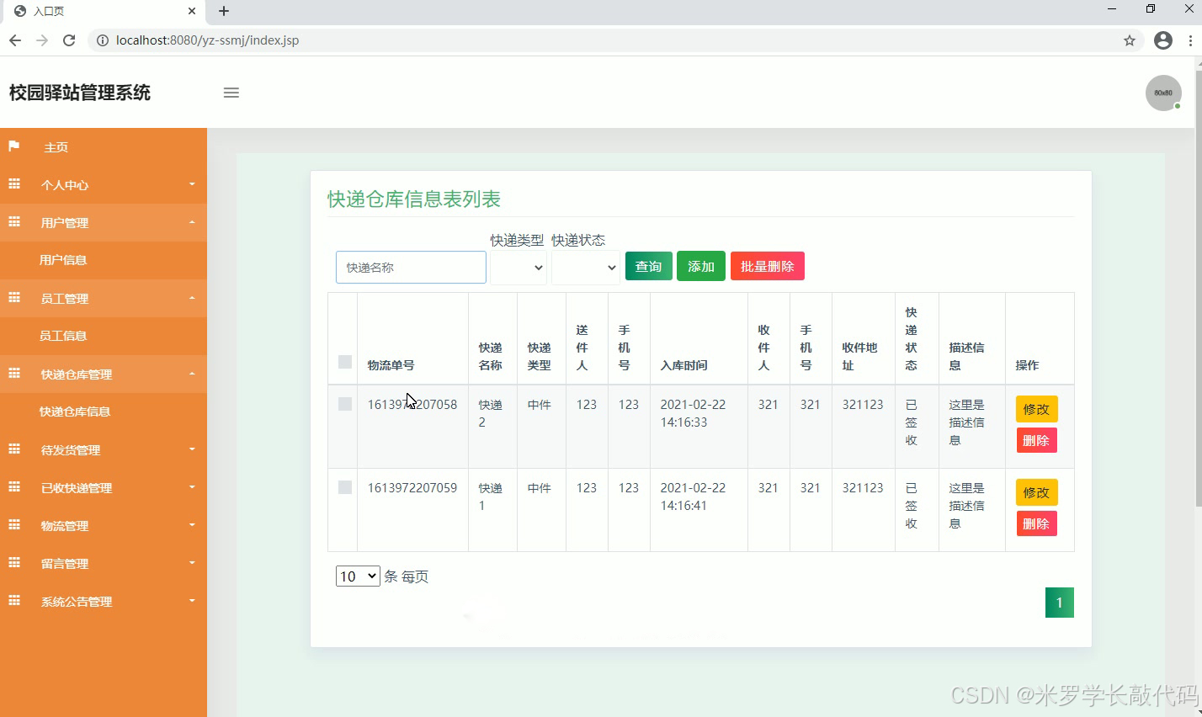Open the hamburger menu icon in top bar
1202x717 pixels.
pyautogui.click(x=231, y=93)
